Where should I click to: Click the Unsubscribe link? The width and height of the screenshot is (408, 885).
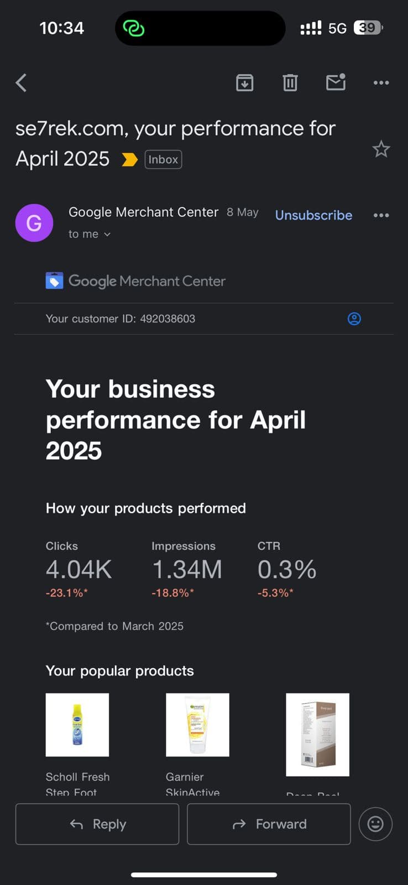pos(313,215)
